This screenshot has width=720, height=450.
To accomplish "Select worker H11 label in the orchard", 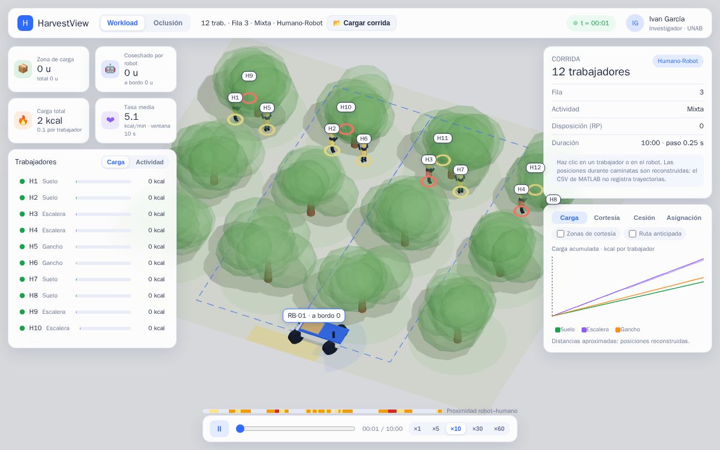I will tap(443, 138).
